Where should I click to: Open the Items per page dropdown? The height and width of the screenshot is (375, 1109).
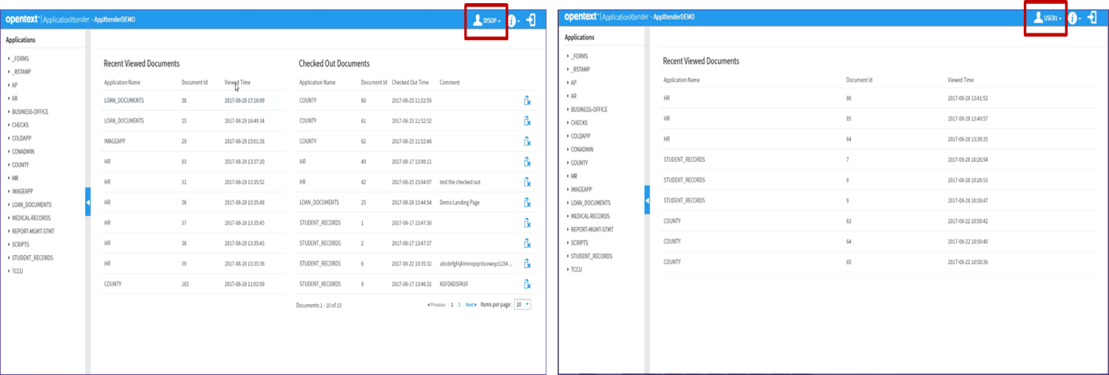tap(523, 304)
